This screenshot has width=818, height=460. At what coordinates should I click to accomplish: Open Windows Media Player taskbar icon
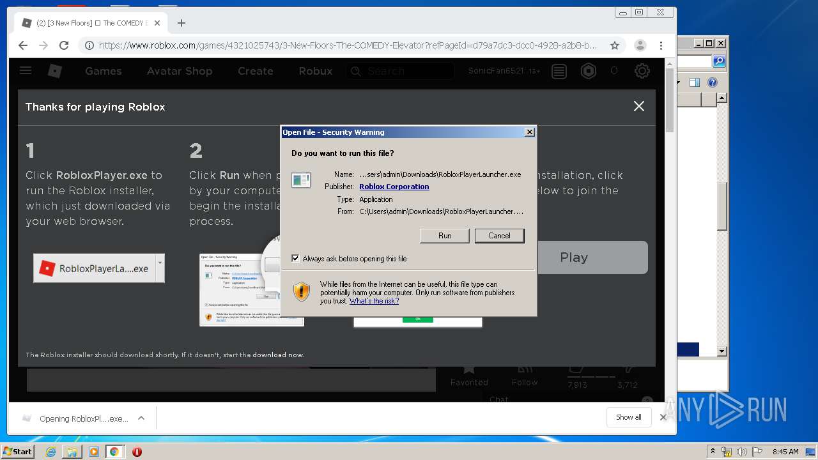94,452
